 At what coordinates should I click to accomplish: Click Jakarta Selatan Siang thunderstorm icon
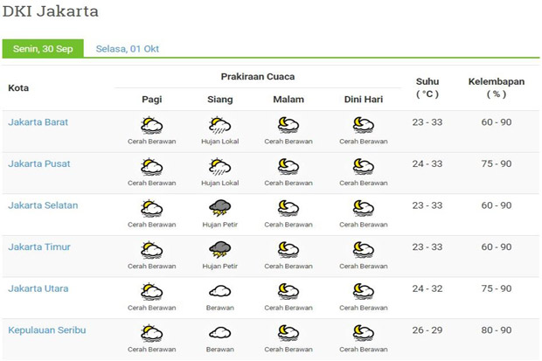(x=219, y=208)
